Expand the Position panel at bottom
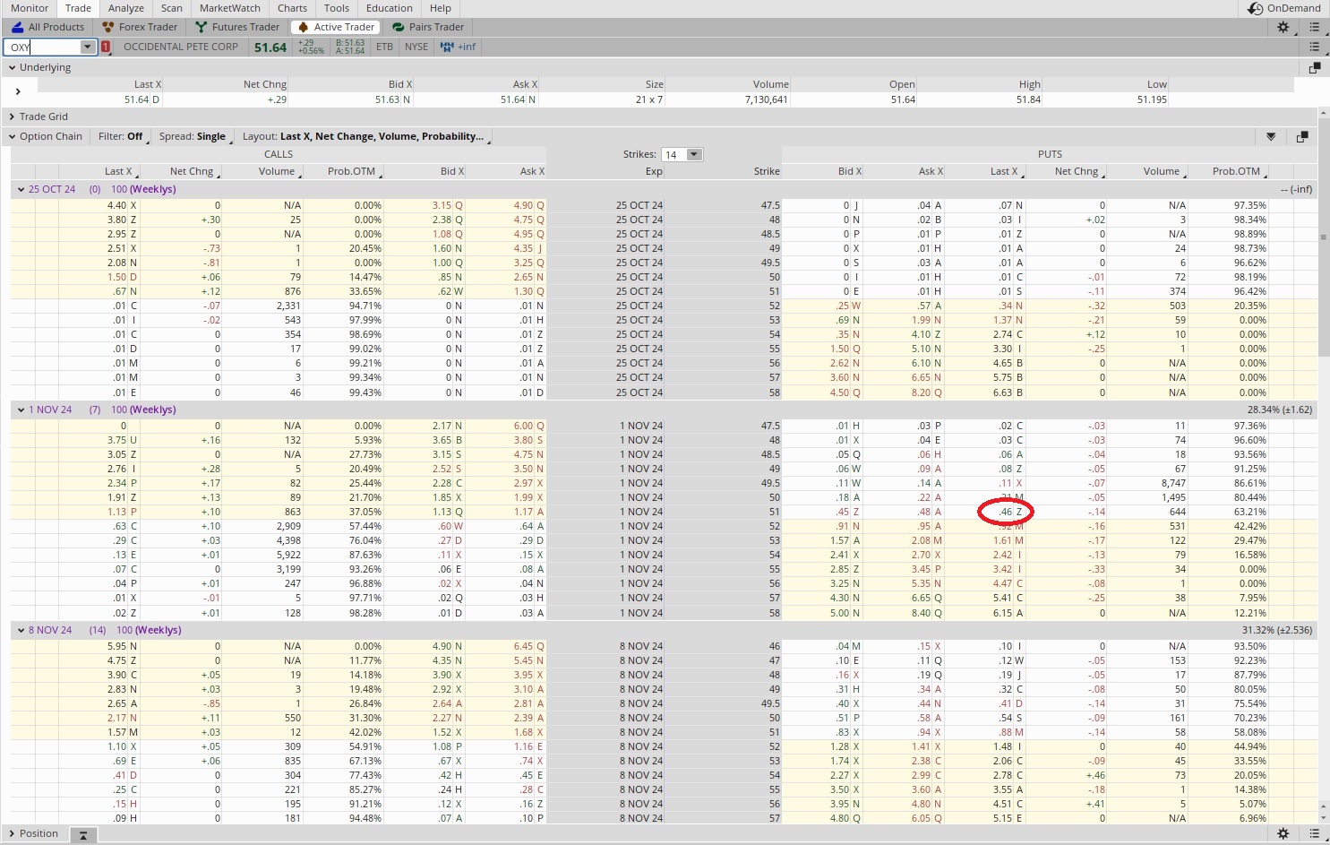This screenshot has width=1330, height=845. coord(13,833)
